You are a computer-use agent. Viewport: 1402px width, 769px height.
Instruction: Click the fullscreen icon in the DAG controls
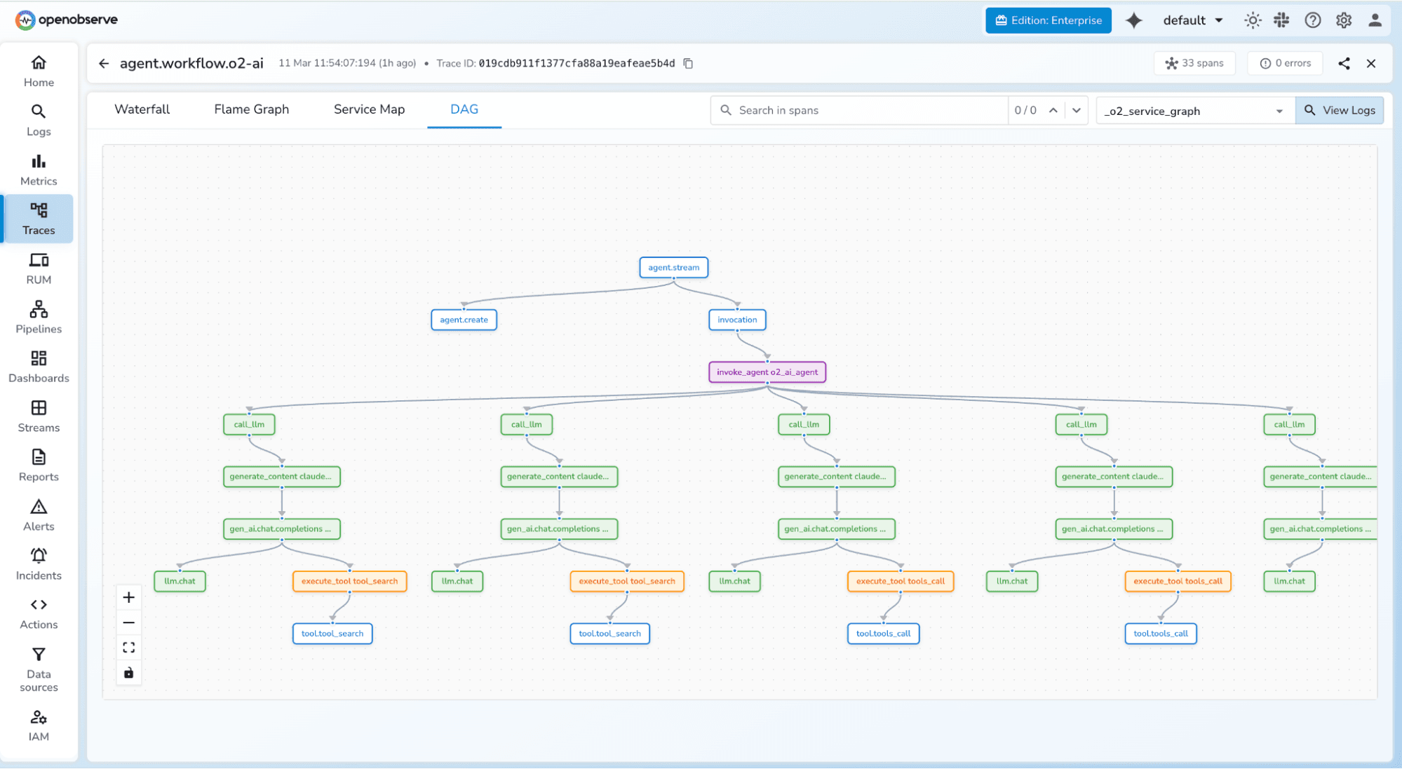[x=128, y=646]
